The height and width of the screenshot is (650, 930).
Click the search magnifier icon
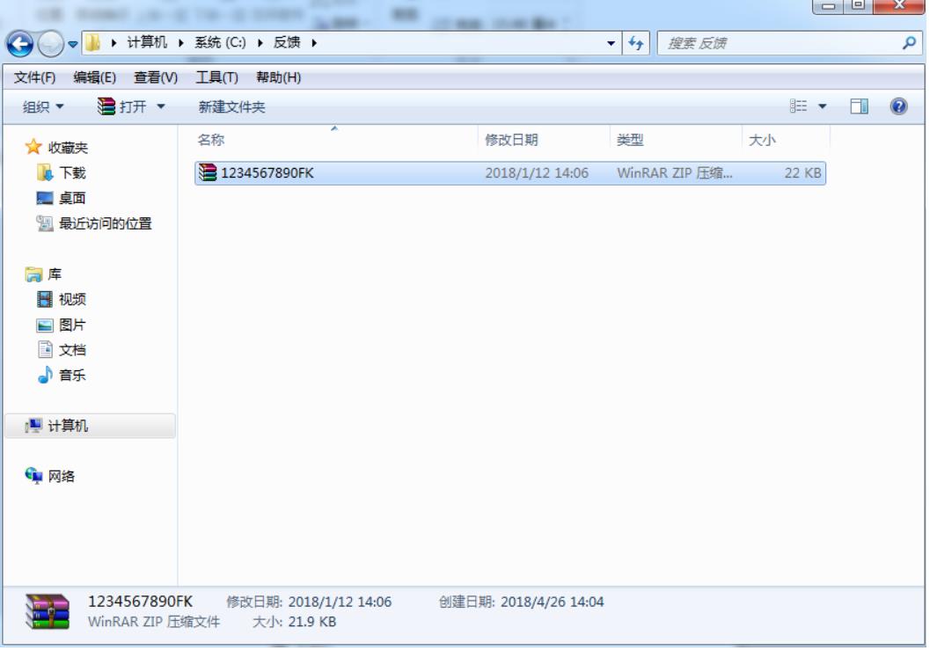(910, 43)
